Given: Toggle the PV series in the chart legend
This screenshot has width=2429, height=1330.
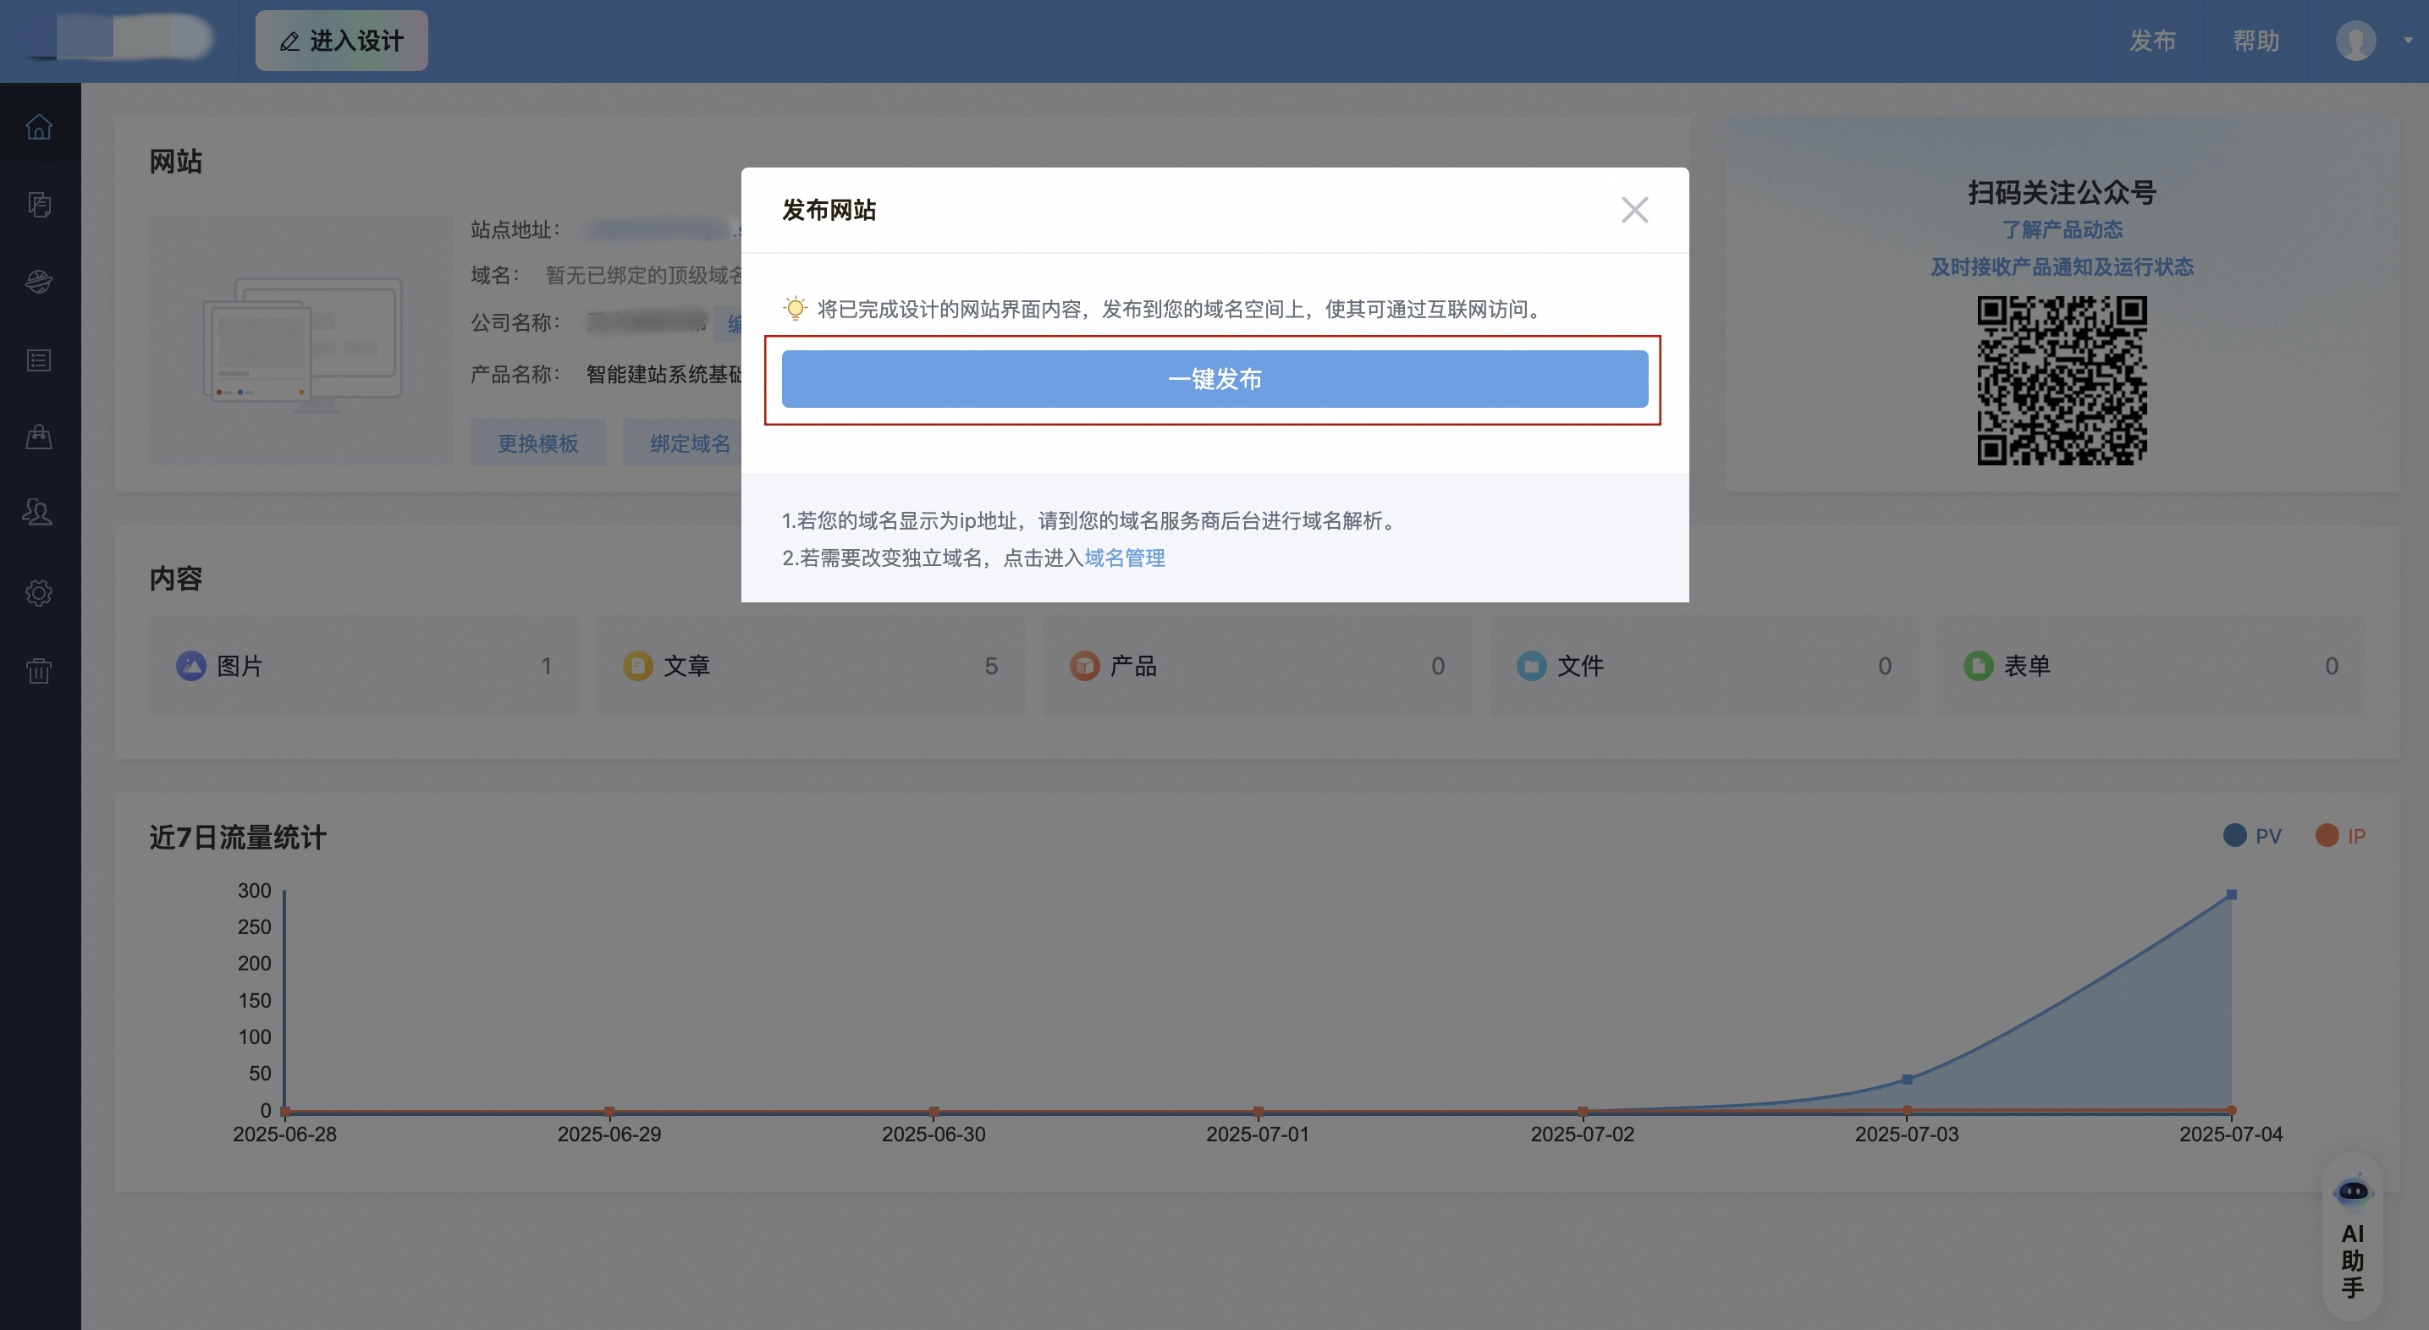Looking at the screenshot, I should 2236,835.
